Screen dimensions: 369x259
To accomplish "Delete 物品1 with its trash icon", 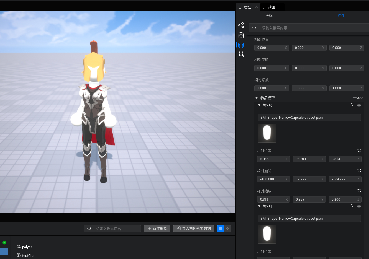I will click(352, 206).
